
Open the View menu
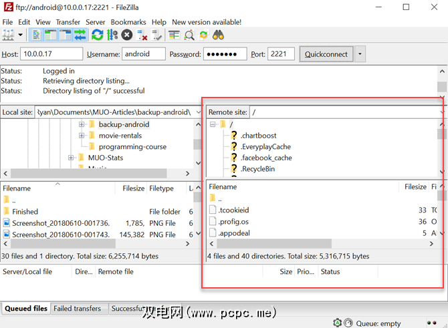tap(43, 22)
